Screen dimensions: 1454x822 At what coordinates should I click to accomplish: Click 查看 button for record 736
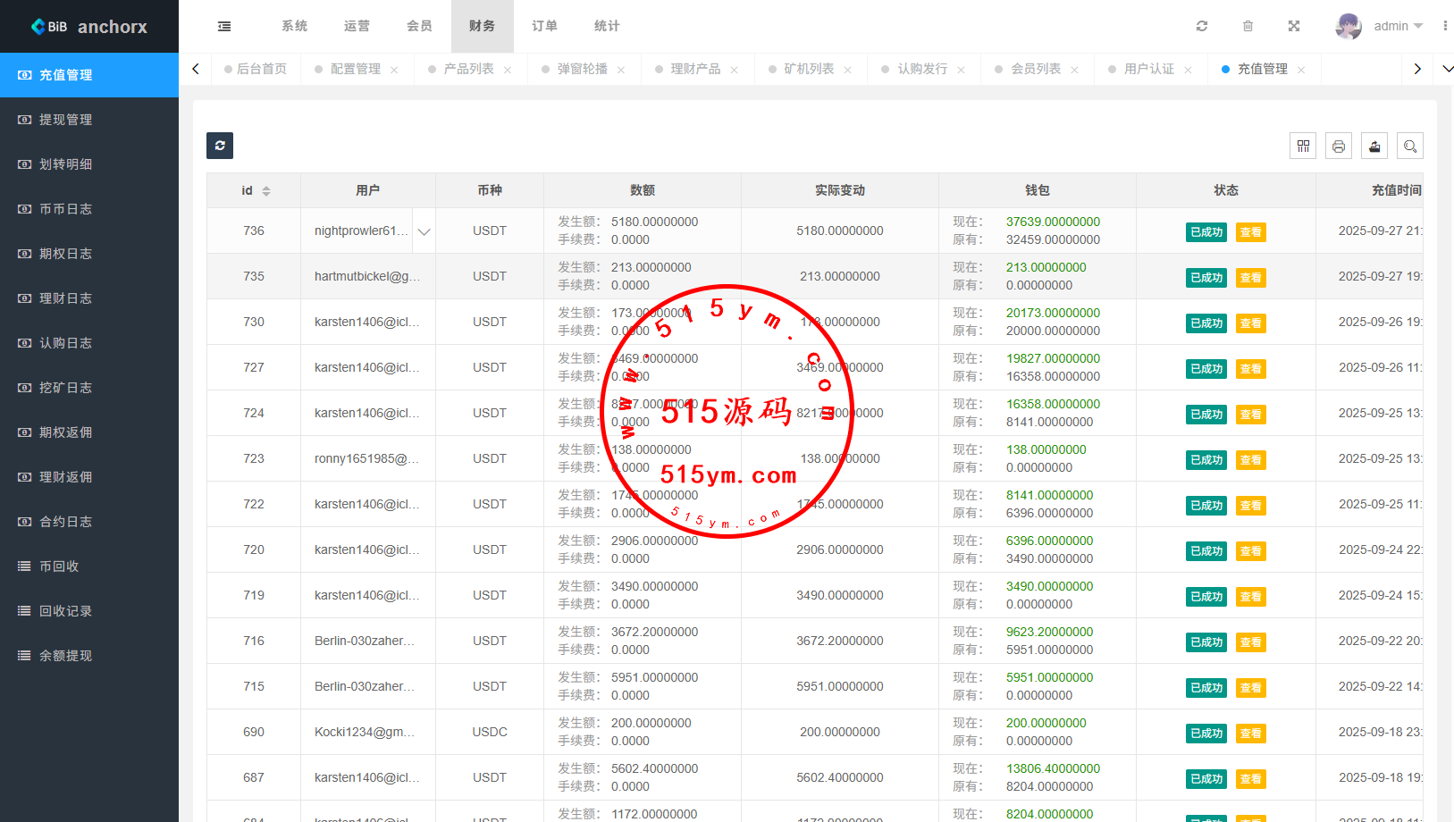point(1250,232)
